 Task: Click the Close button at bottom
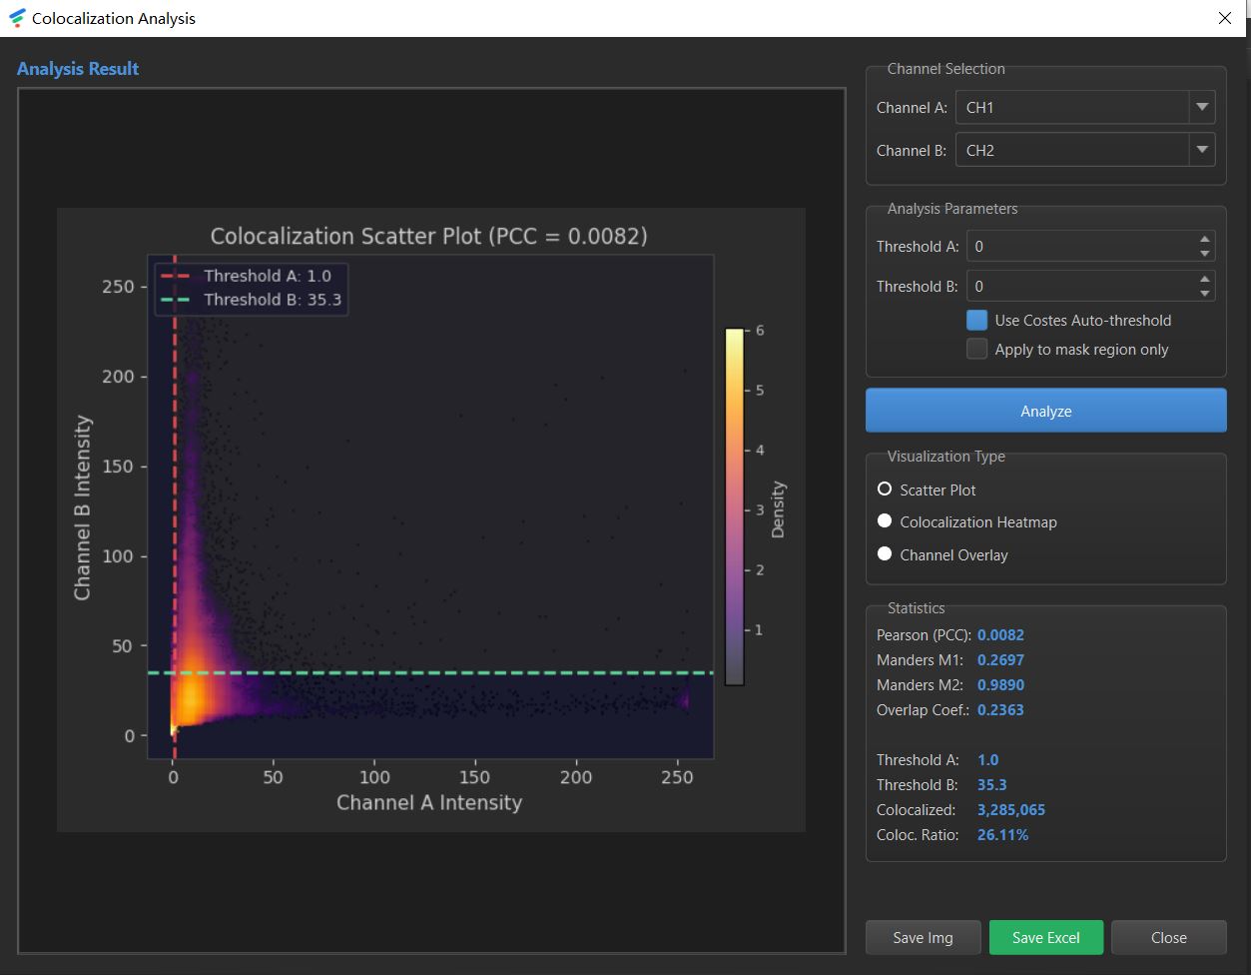[1168, 938]
